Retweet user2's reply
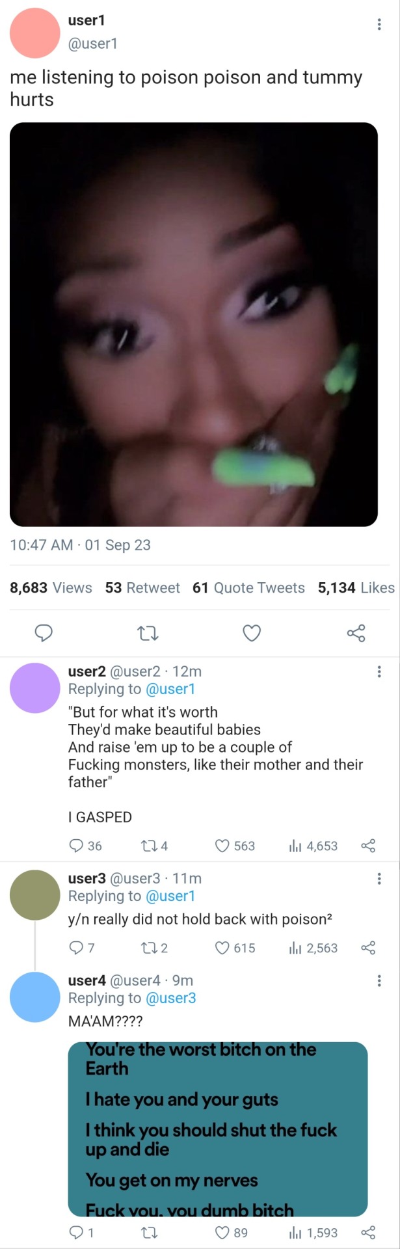The height and width of the screenshot is (1249, 400). pyautogui.click(x=148, y=846)
